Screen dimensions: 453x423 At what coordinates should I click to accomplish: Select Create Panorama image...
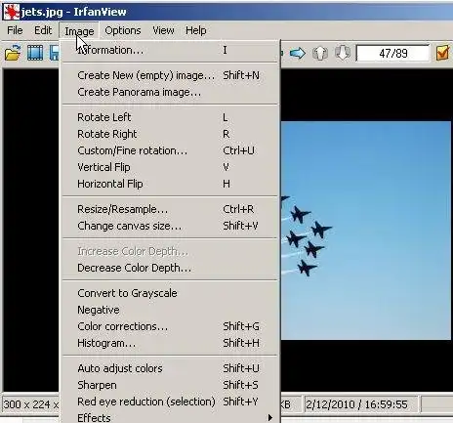(x=171, y=92)
